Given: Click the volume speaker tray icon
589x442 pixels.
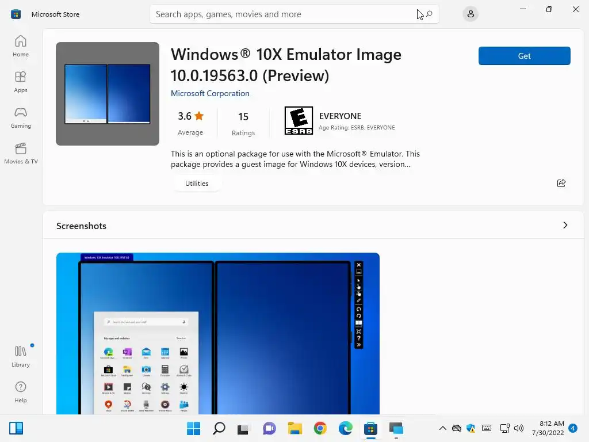Looking at the screenshot, I should point(519,428).
